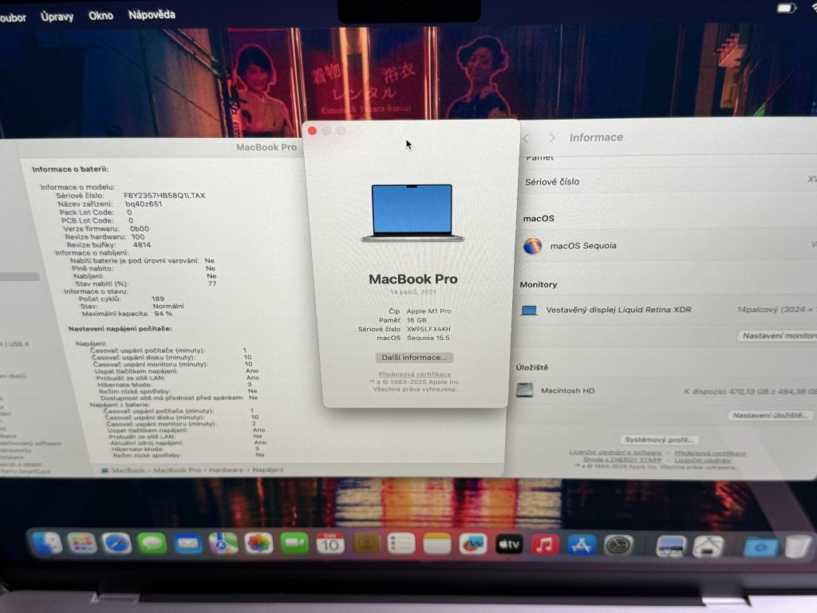This screenshot has height=613, width=817.
Task: Click the macOS Sequoia icon in Informace
Action: pos(532,246)
